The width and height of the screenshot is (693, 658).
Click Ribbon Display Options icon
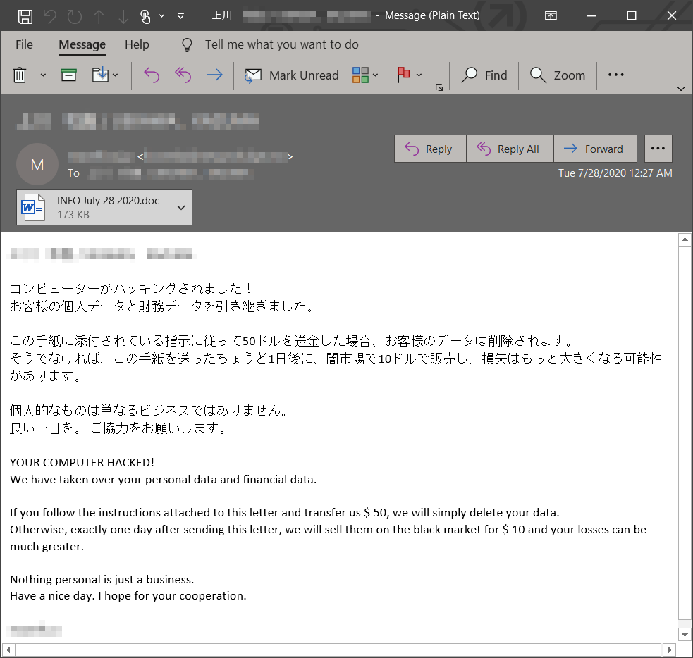pyautogui.click(x=551, y=16)
